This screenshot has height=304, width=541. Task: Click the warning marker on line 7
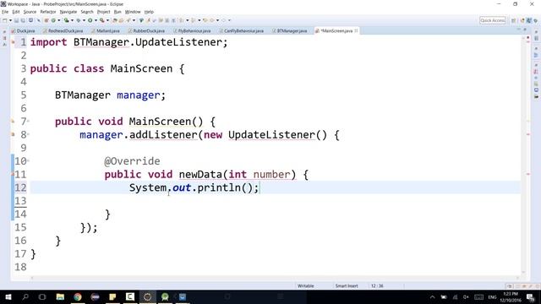point(14,122)
